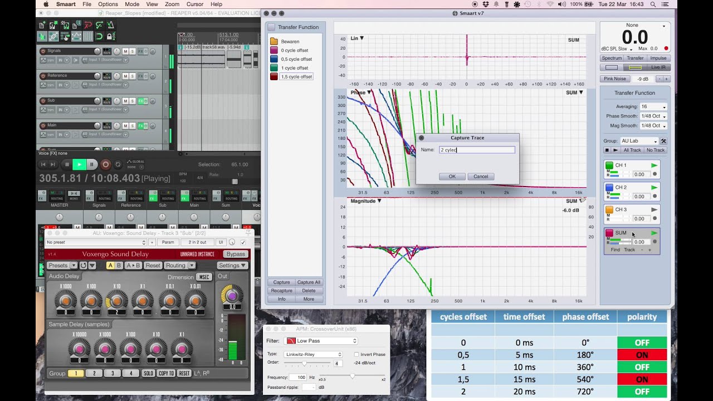Arm the Sub track record button
This screenshot has width=713, height=401.
43,101
